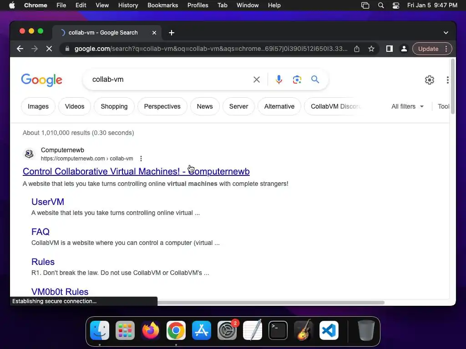Screen dimensions: 466x349
Task: Select the Shopping filter chip
Action: pyautogui.click(x=114, y=106)
